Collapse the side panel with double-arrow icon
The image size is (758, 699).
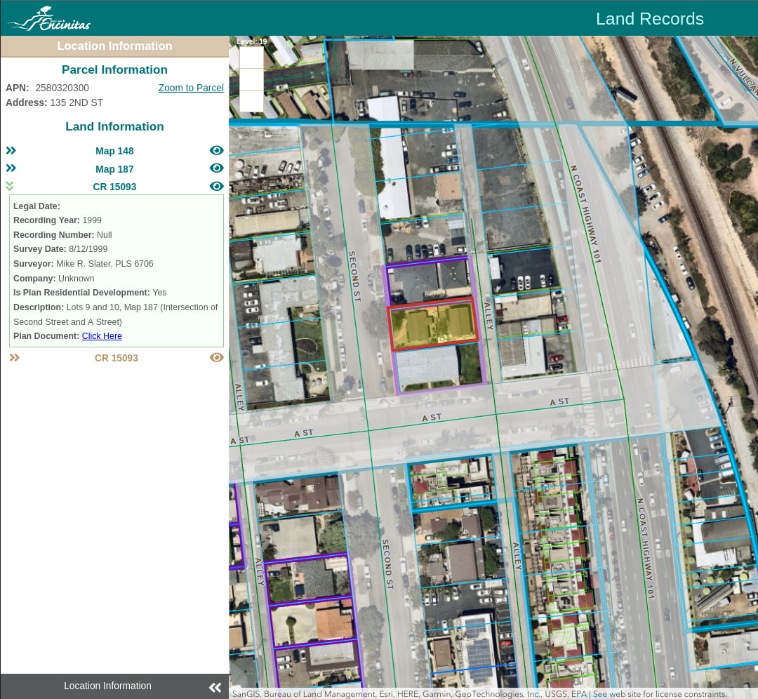pos(215,687)
